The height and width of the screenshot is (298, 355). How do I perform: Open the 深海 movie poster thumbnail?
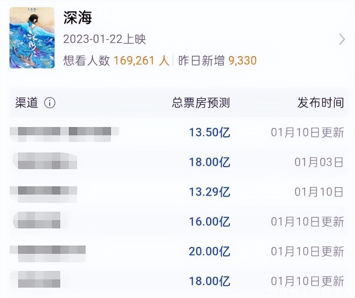pos(32,38)
